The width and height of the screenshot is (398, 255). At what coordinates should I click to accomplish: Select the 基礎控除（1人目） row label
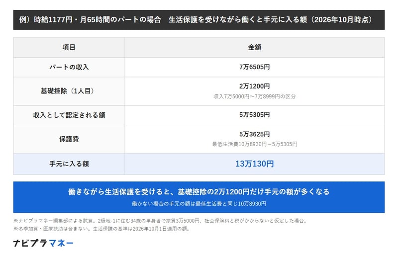[69, 91]
